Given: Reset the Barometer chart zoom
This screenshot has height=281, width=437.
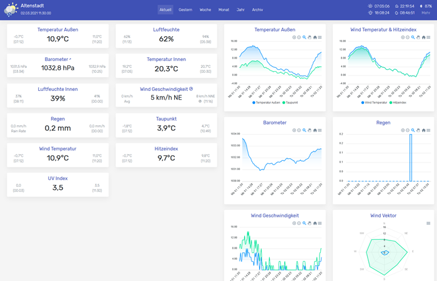Looking at the screenshot, I should point(315,130).
